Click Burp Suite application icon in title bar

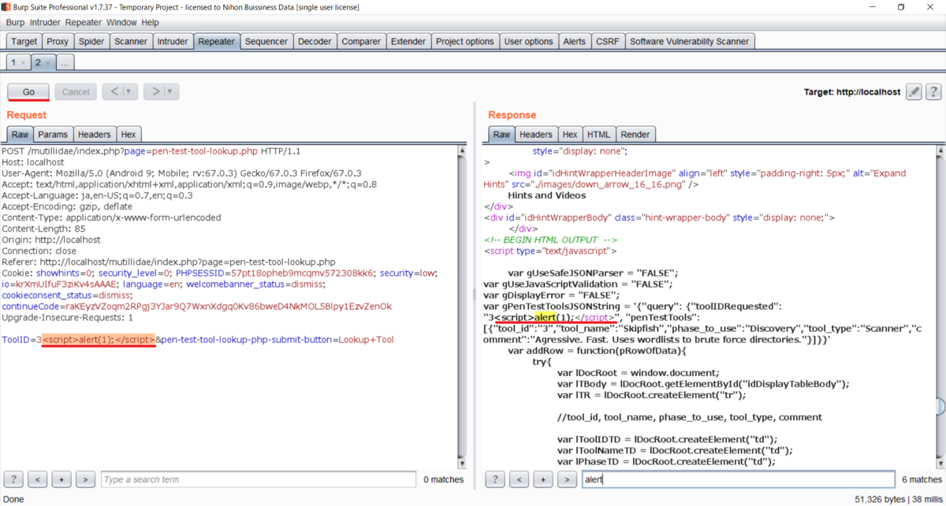tap(8, 7)
